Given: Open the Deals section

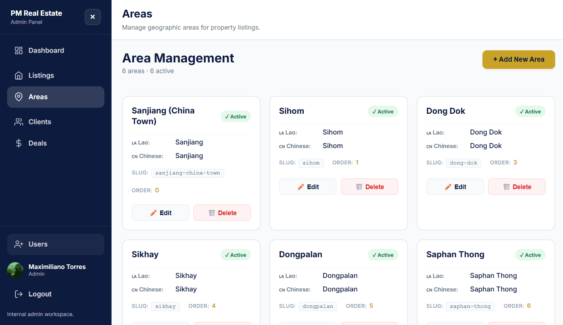Looking at the screenshot, I should click(56, 143).
